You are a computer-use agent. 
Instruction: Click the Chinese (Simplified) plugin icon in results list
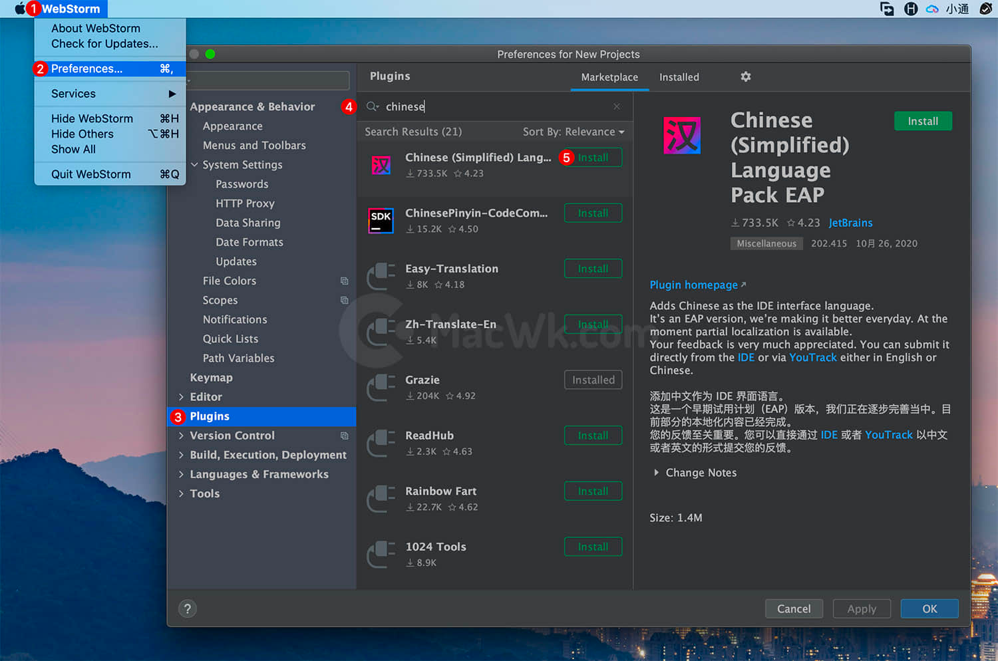coord(381,165)
